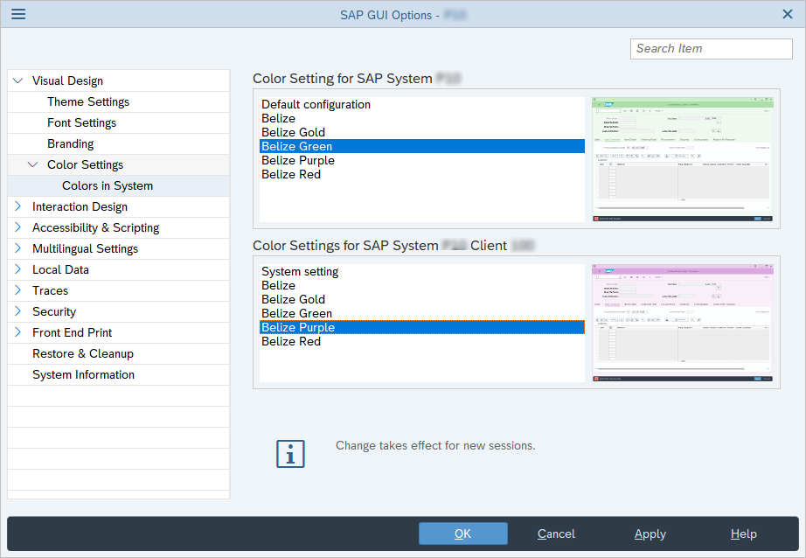
Task: Choose Belize Red in client color list
Action: (422, 341)
